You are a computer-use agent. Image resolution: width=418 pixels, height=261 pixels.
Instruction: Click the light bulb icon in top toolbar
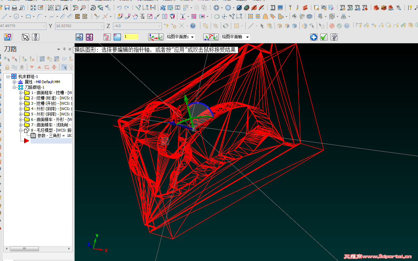pyautogui.click(x=410, y=7)
